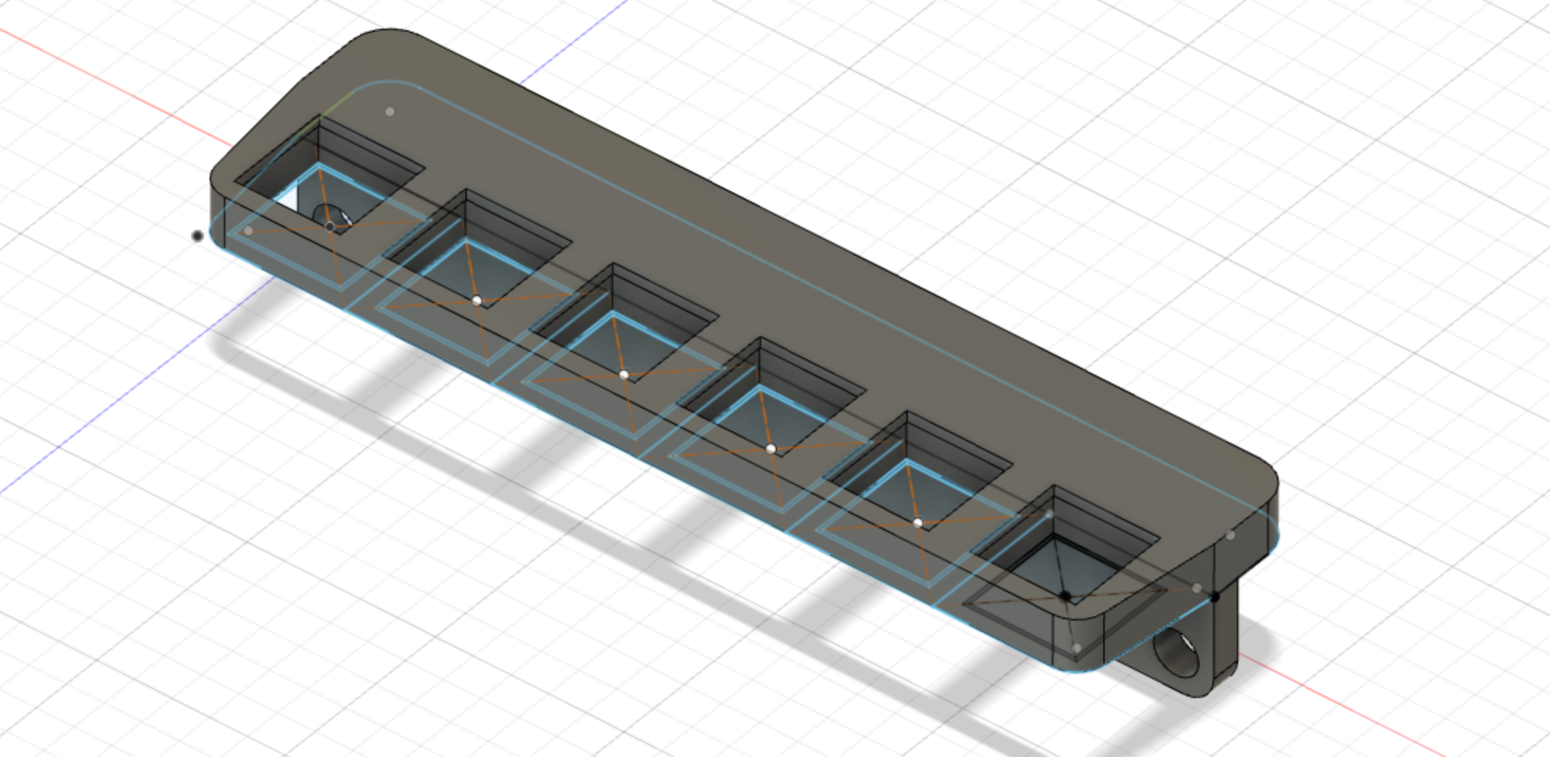Click the circular hole in the mounting lug

[1176, 651]
